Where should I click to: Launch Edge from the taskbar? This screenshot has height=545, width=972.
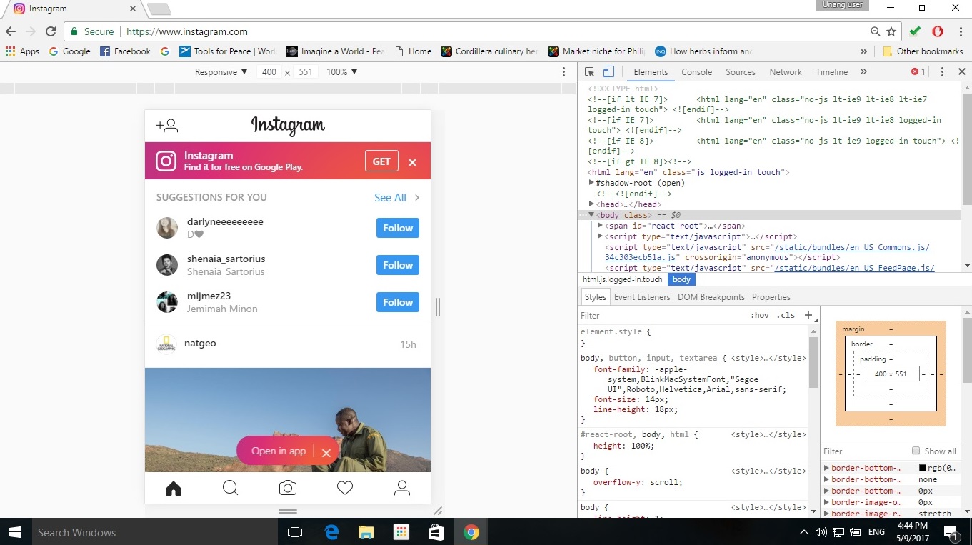click(x=331, y=532)
